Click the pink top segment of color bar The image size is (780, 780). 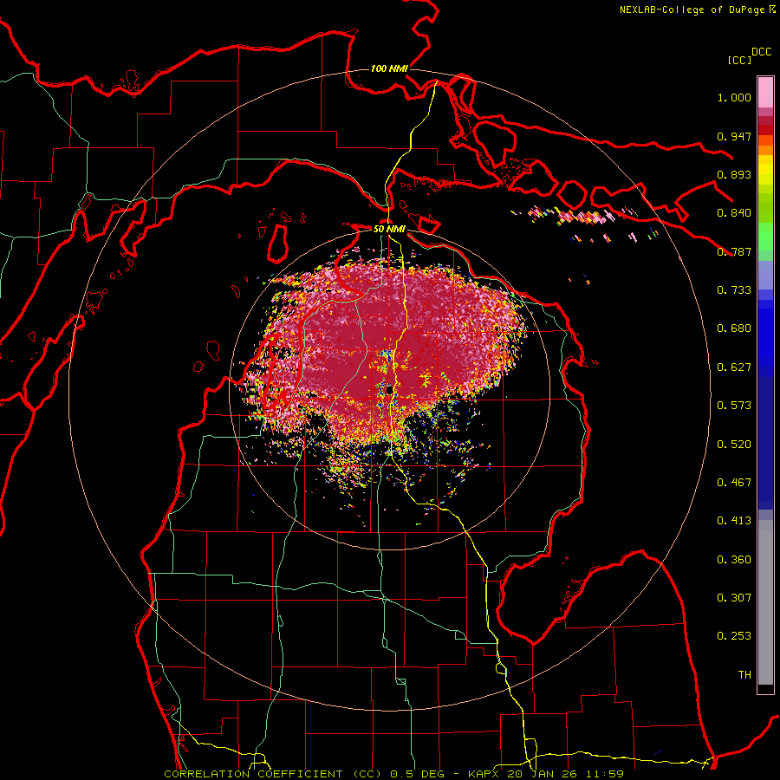[765, 93]
